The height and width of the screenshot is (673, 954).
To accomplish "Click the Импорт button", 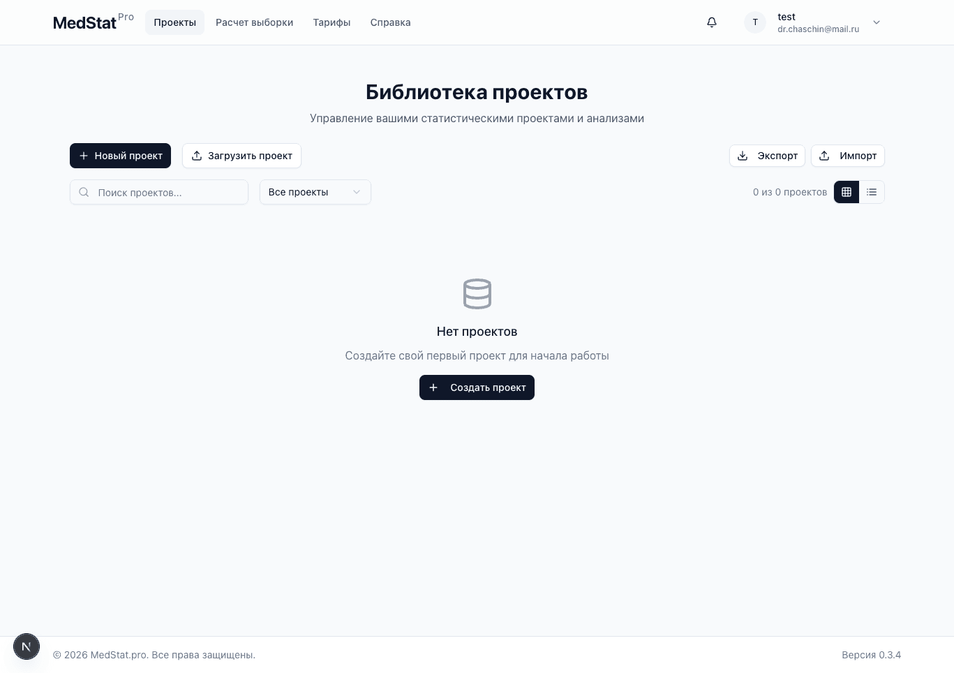I will 848,156.
